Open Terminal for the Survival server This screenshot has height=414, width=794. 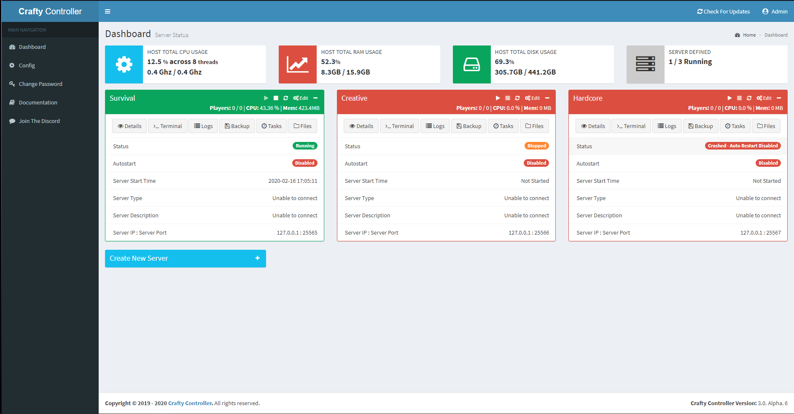pos(167,126)
